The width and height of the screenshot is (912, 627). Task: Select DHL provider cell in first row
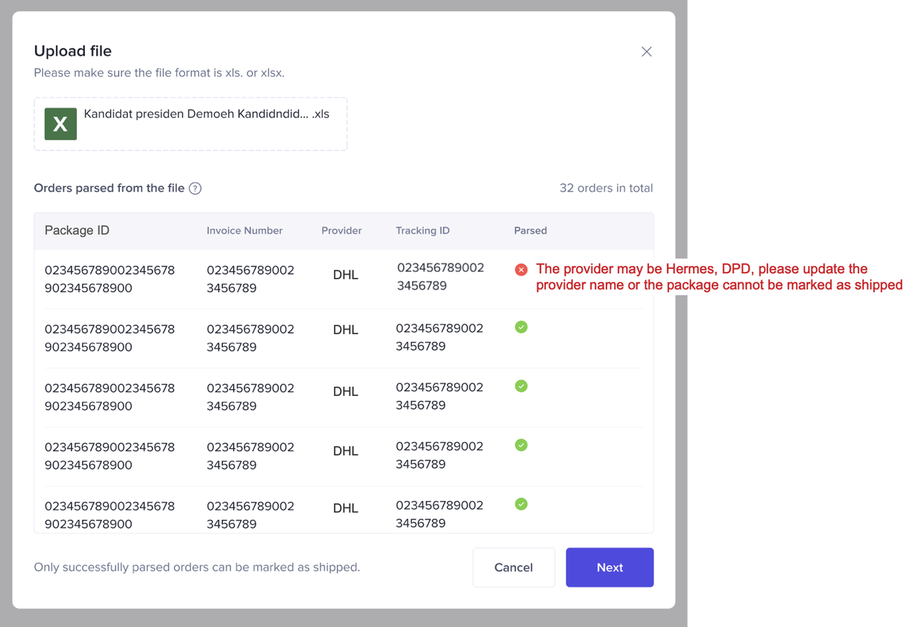click(346, 275)
